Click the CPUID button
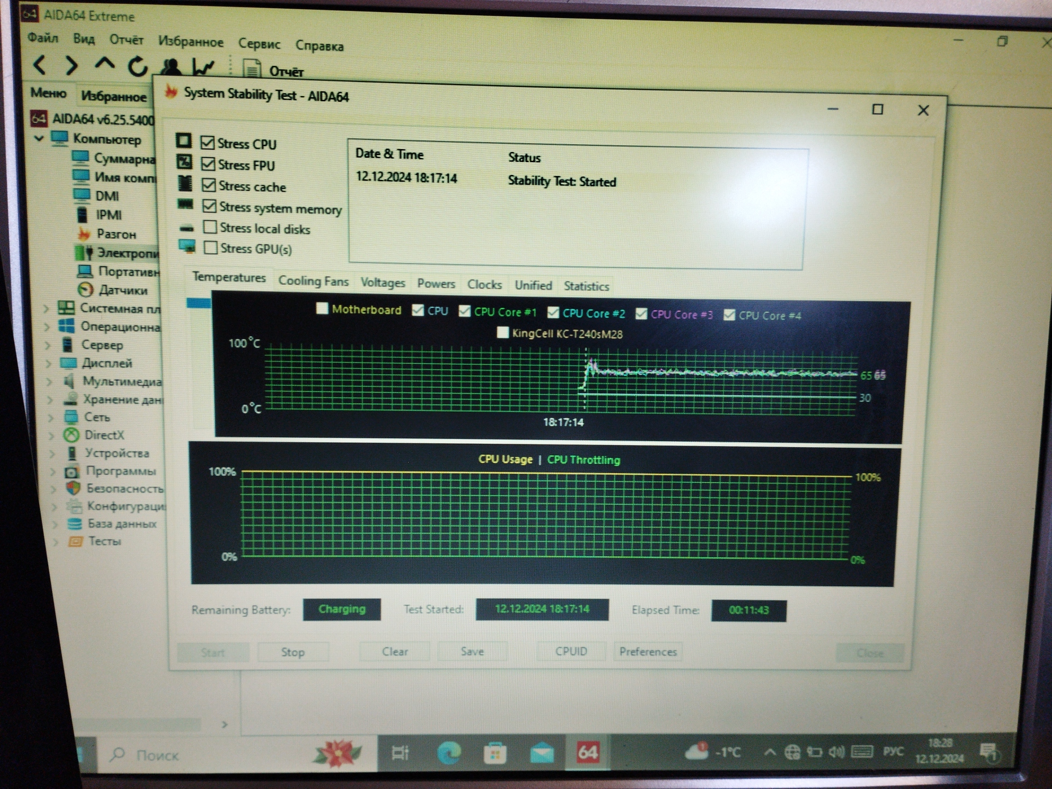Viewport: 1052px width, 789px height. point(571,651)
